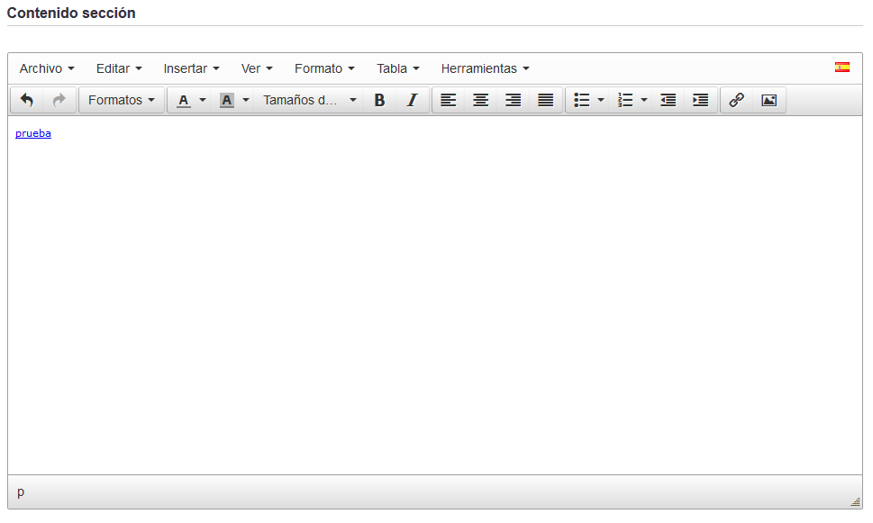The height and width of the screenshot is (523, 873).
Task: Open the text color picker arrow
Action: point(203,100)
